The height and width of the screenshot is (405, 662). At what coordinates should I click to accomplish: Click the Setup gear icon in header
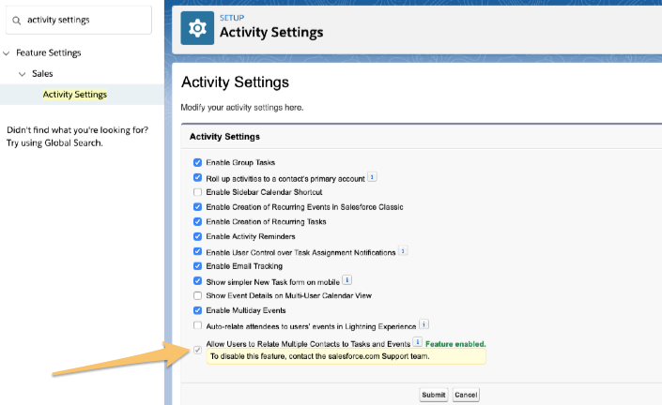[x=196, y=27]
